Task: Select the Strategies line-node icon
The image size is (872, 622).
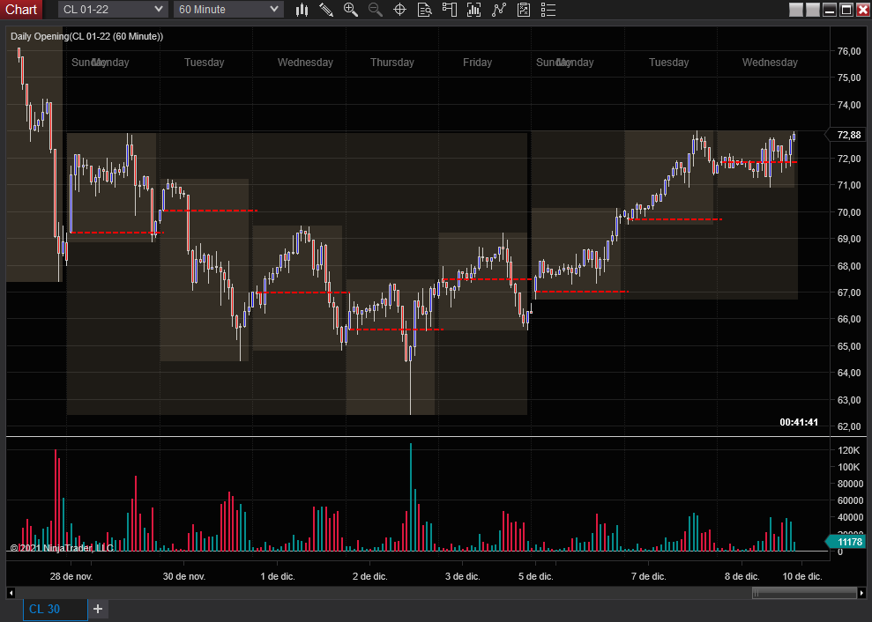Action: click(x=499, y=10)
